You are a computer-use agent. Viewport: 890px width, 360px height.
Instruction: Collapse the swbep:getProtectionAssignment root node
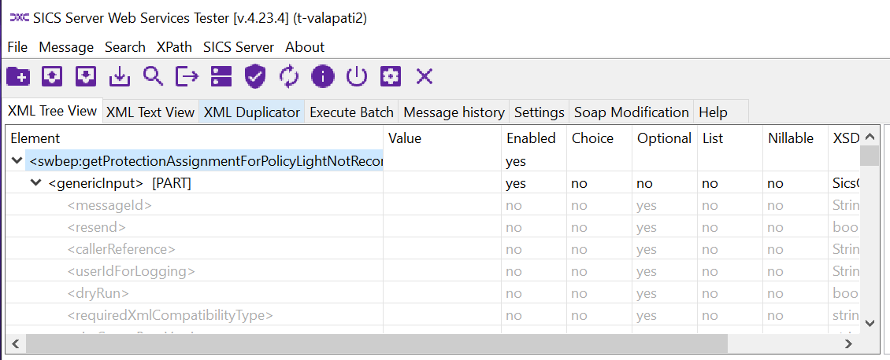17,161
